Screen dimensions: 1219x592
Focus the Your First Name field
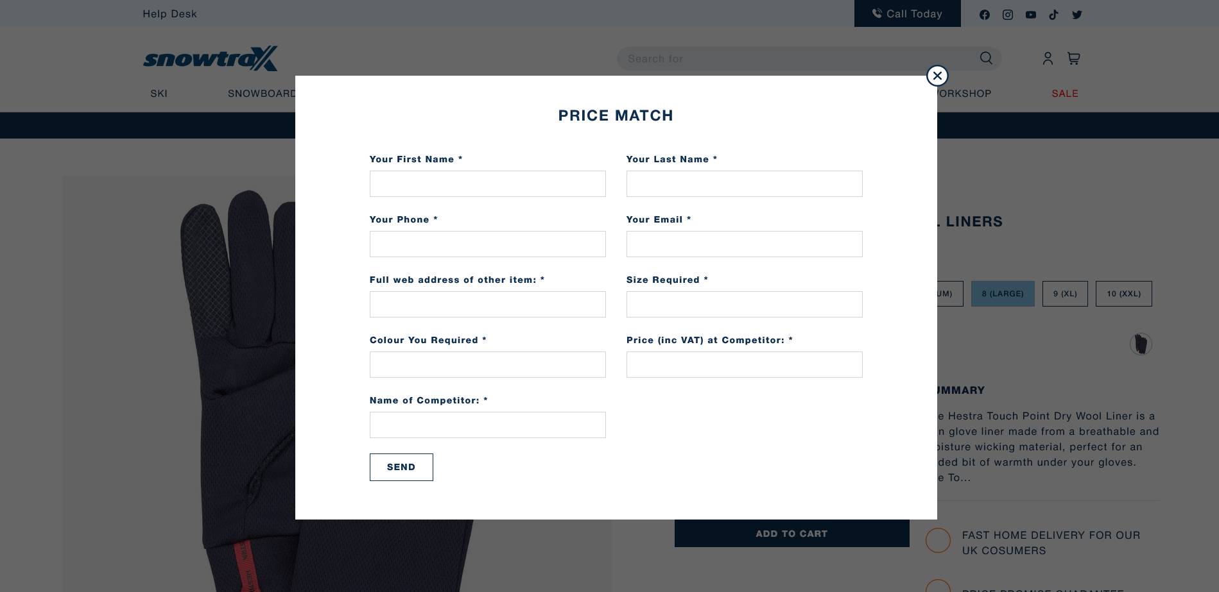[487, 184]
